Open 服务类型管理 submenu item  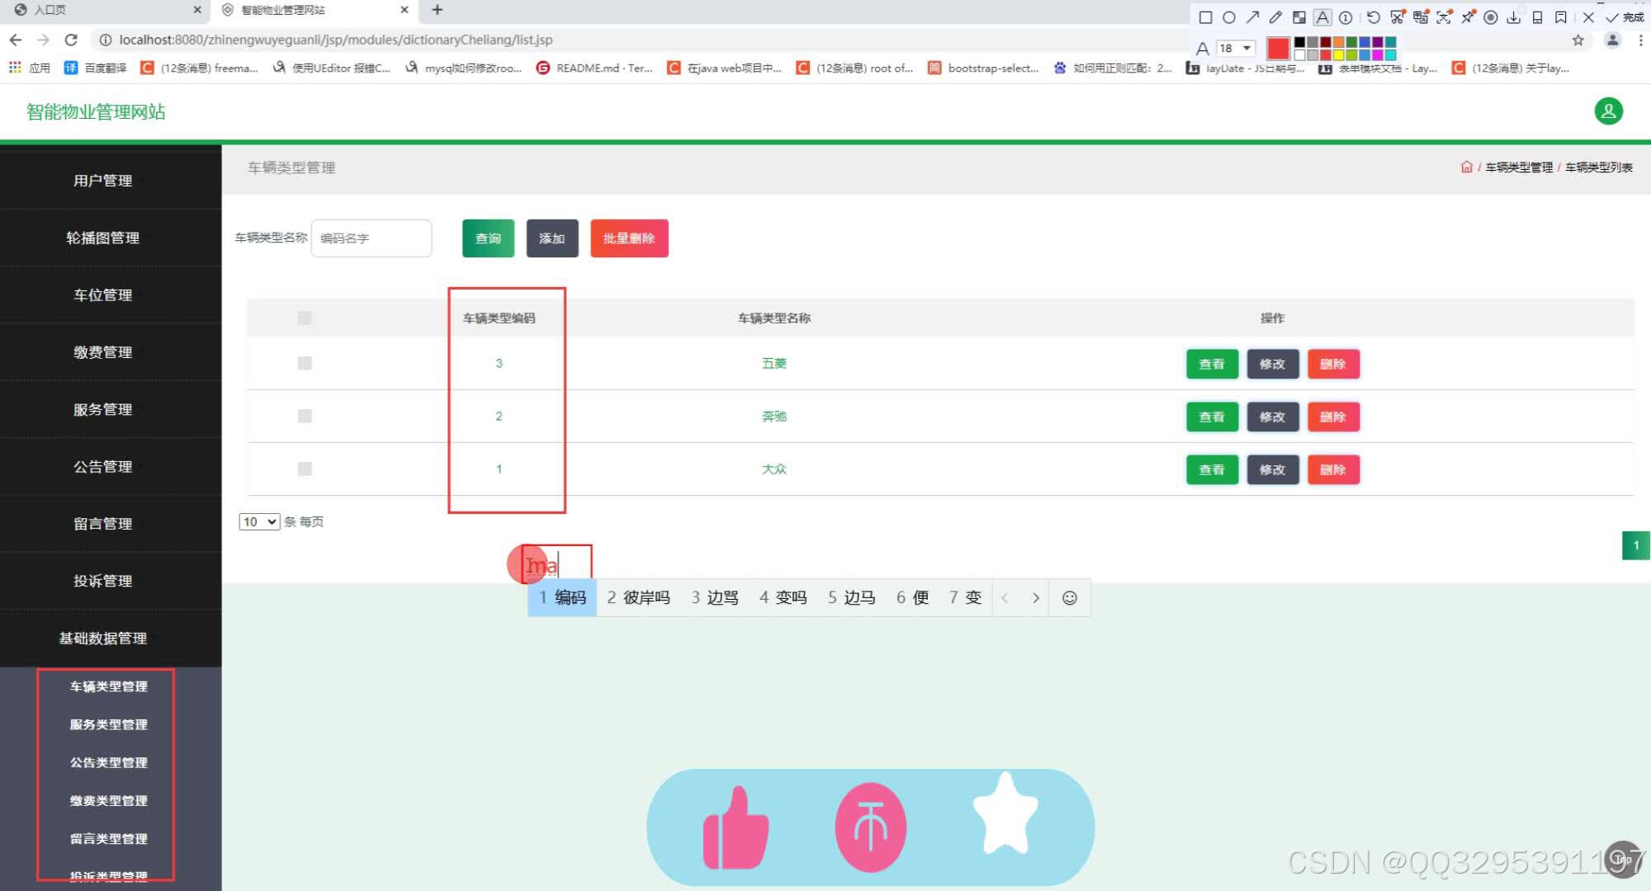(x=108, y=724)
